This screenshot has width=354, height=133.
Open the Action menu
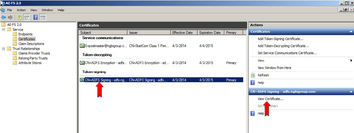tap(21, 10)
